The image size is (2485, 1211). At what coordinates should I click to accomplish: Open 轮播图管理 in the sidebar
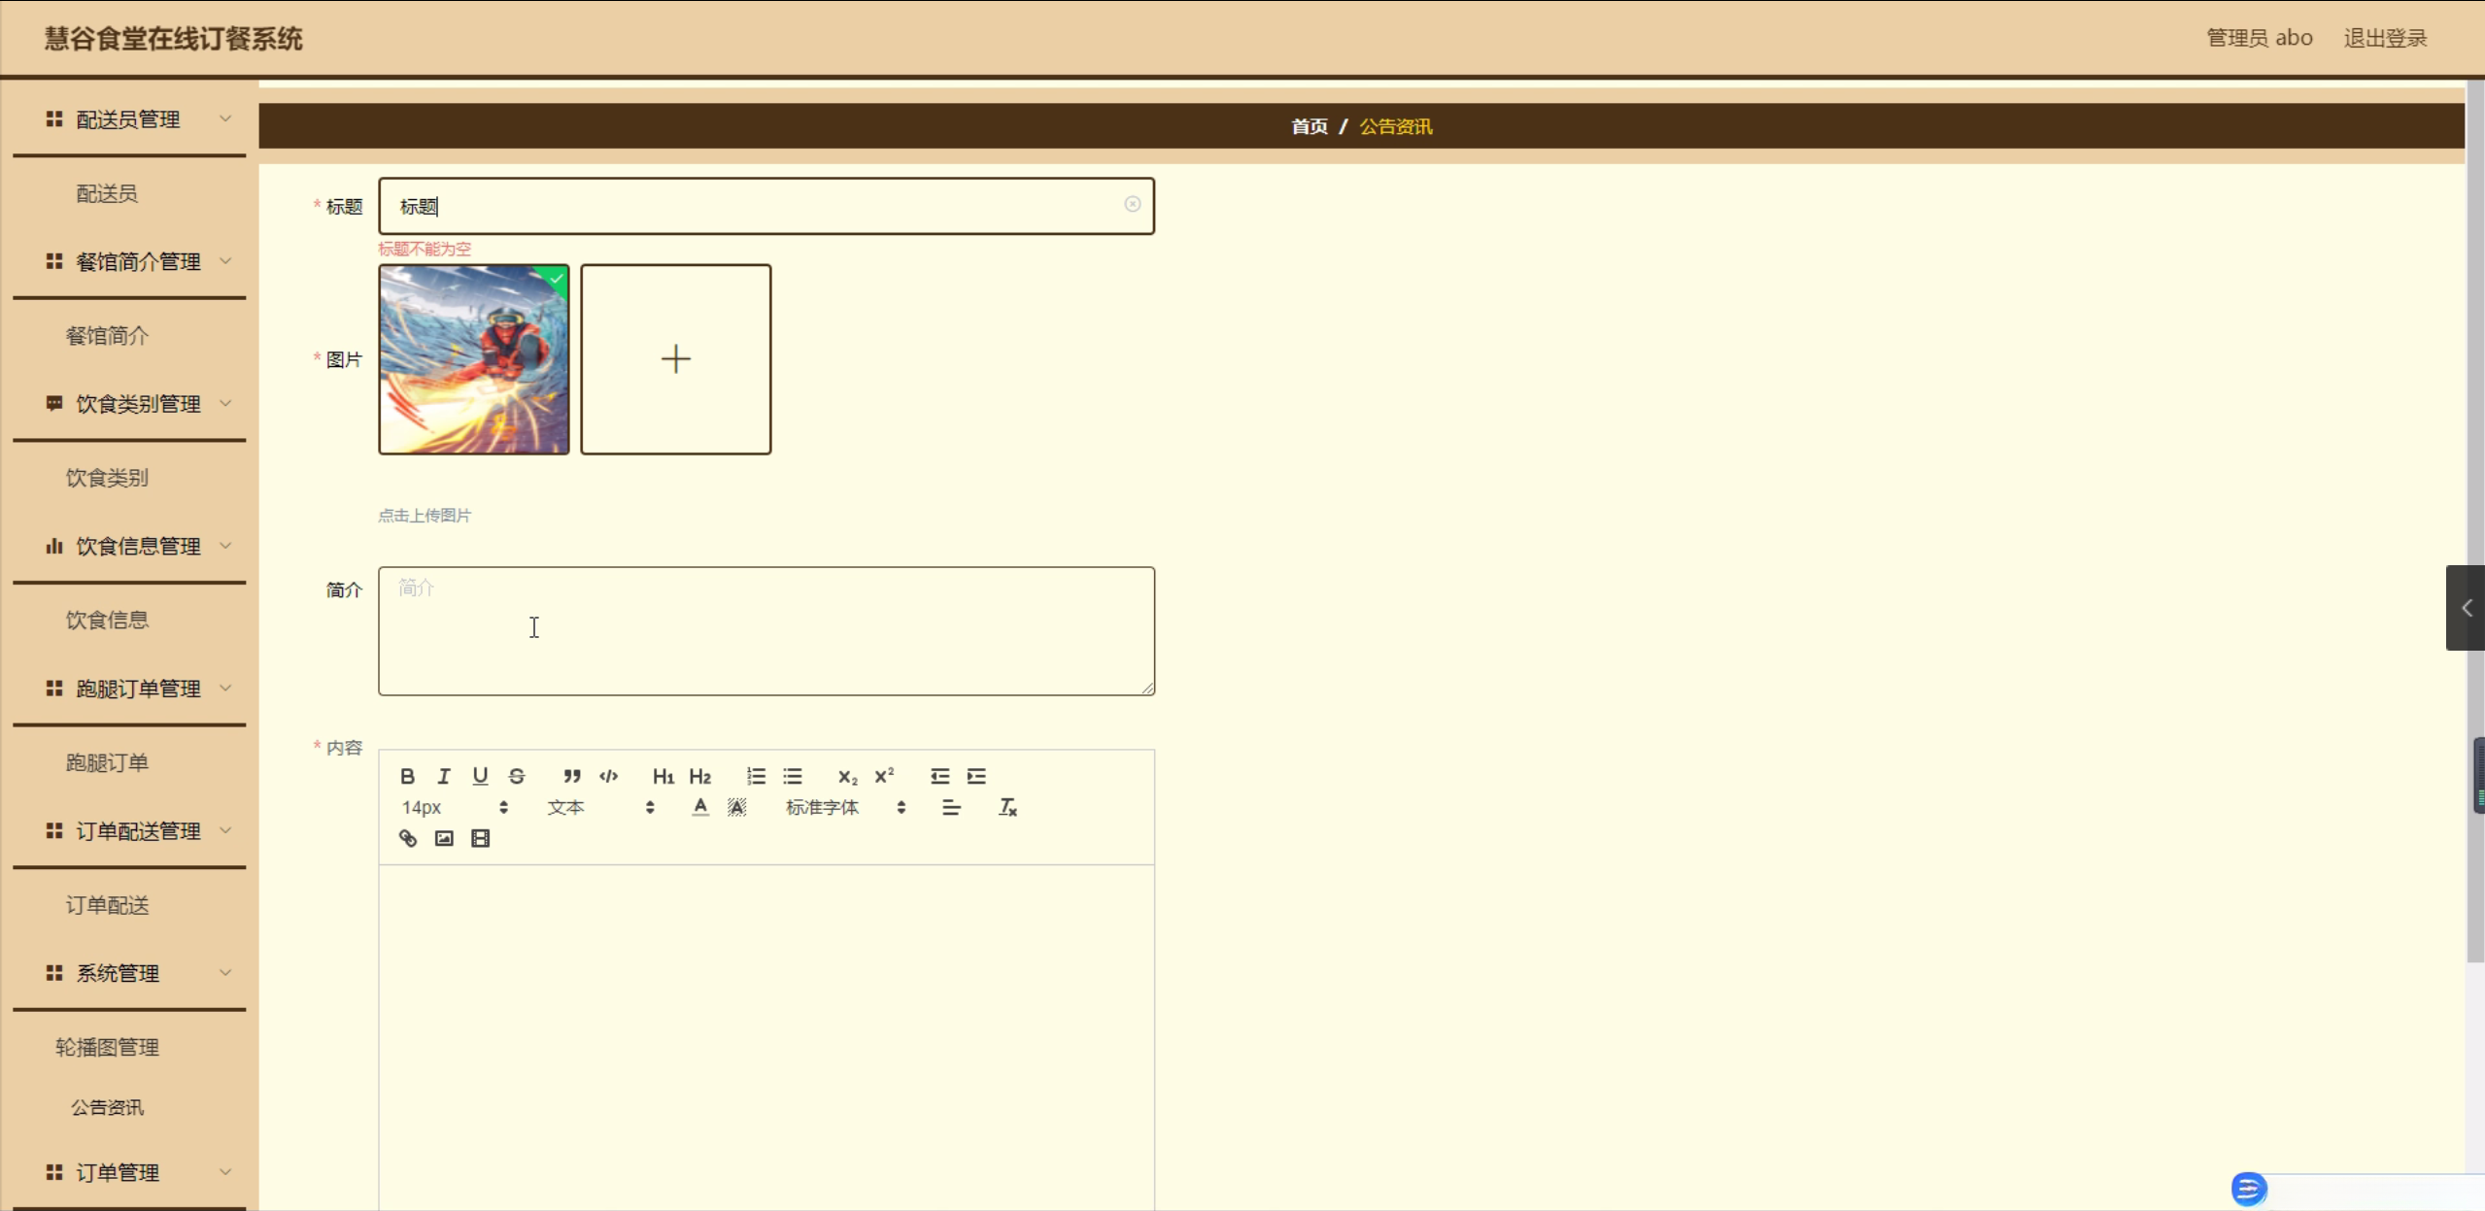(x=107, y=1047)
